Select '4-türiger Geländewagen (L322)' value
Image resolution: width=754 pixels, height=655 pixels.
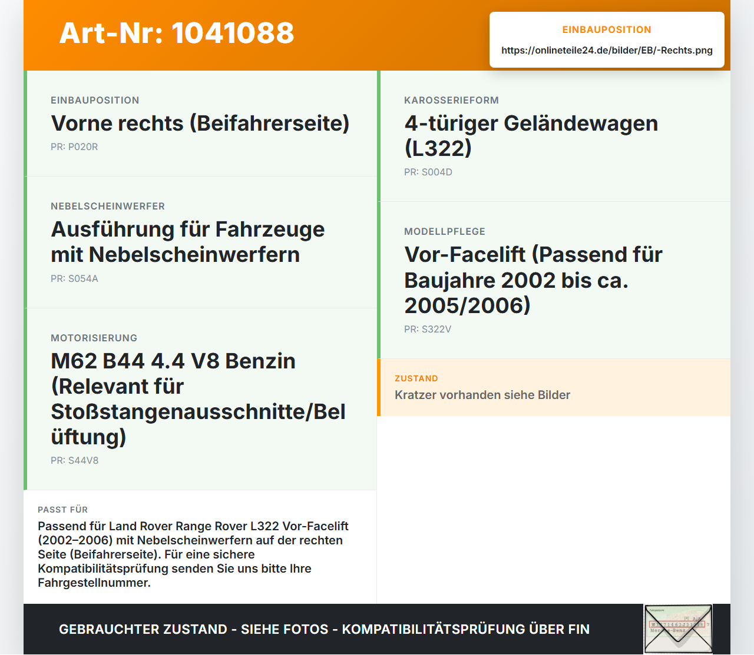pyautogui.click(x=531, y=136)
